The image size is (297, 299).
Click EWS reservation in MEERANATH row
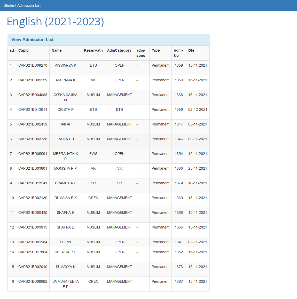pos(93,154)
